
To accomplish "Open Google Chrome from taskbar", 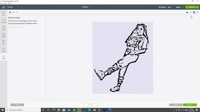I will click(74, 110).
